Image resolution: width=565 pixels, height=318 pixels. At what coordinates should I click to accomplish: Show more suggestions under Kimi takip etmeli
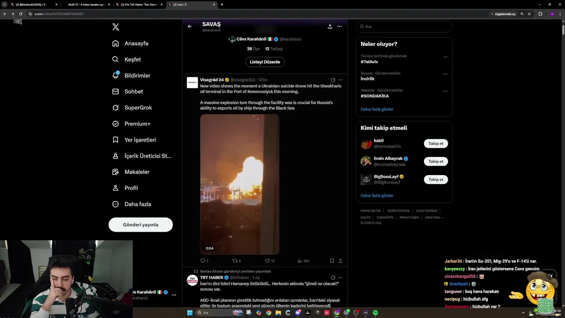(x=377, y=195)
